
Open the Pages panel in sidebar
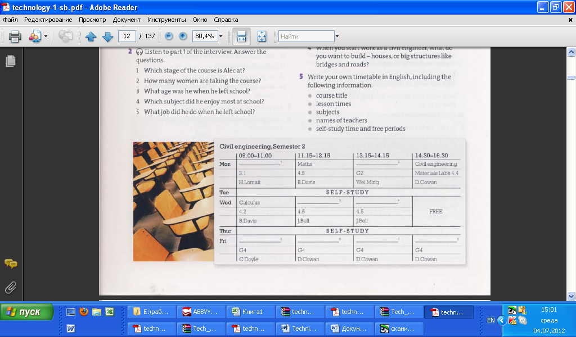pyautogui.click(x=10, y=61)
